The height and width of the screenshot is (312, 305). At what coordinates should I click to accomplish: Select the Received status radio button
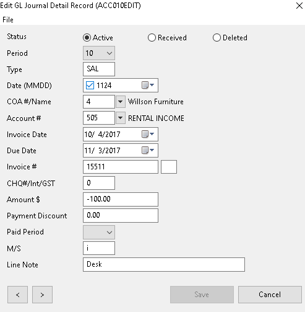(152, 38)
